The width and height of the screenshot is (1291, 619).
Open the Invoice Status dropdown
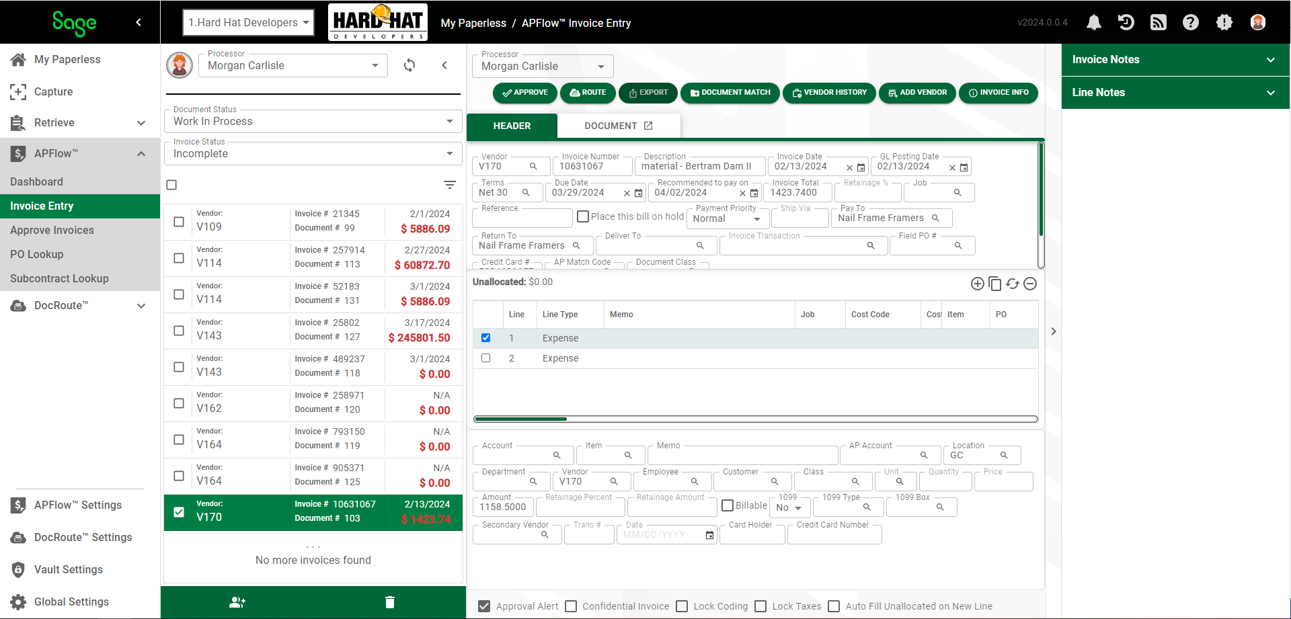tap(313, 153)
